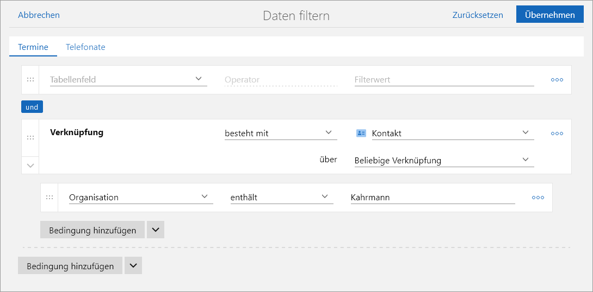Open the three-dot menu of the Organisation row
The image size is (593, 292).
coord(538,198)
